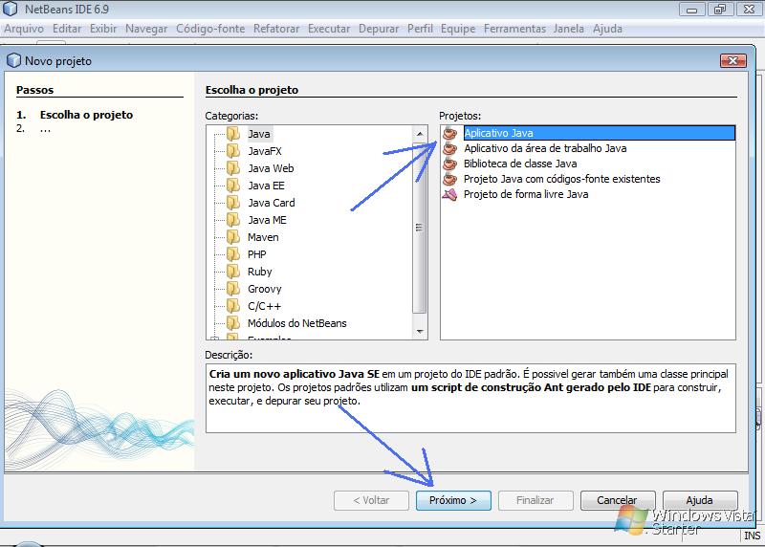
Task: Click the JavaFX folder icon
Action: pyautogui.click(x=233, y=151)
